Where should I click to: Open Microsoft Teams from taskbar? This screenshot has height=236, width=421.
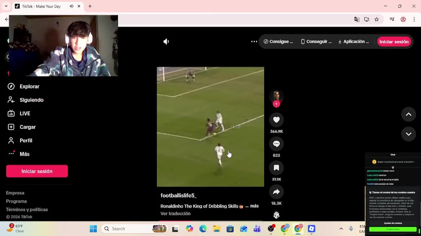[x=257, y=229]
